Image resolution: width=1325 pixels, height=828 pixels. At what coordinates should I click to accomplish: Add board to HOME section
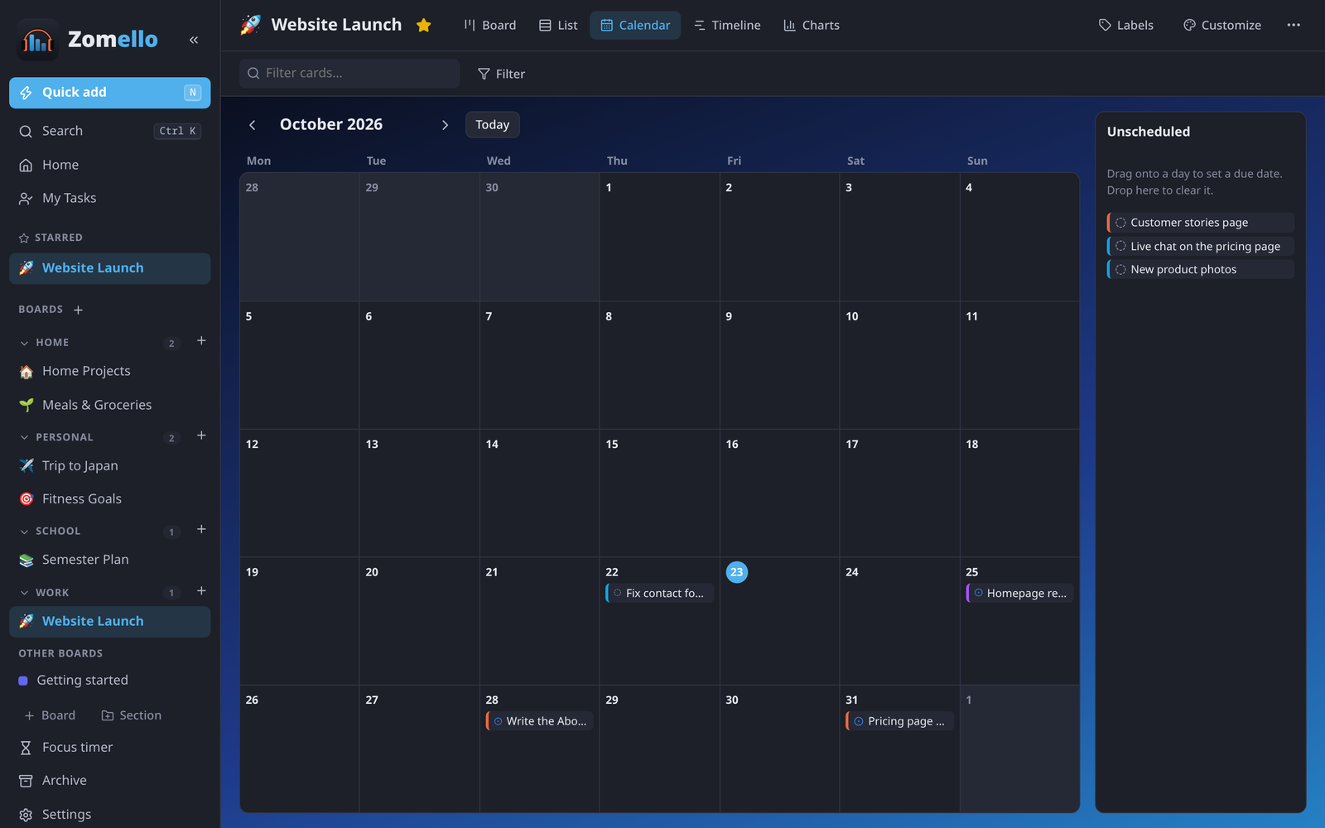click(x=201, y=341)
